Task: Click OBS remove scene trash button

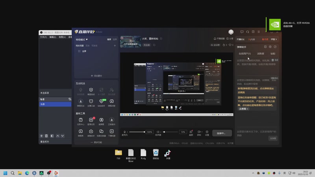Action: [x=46, y=136]
